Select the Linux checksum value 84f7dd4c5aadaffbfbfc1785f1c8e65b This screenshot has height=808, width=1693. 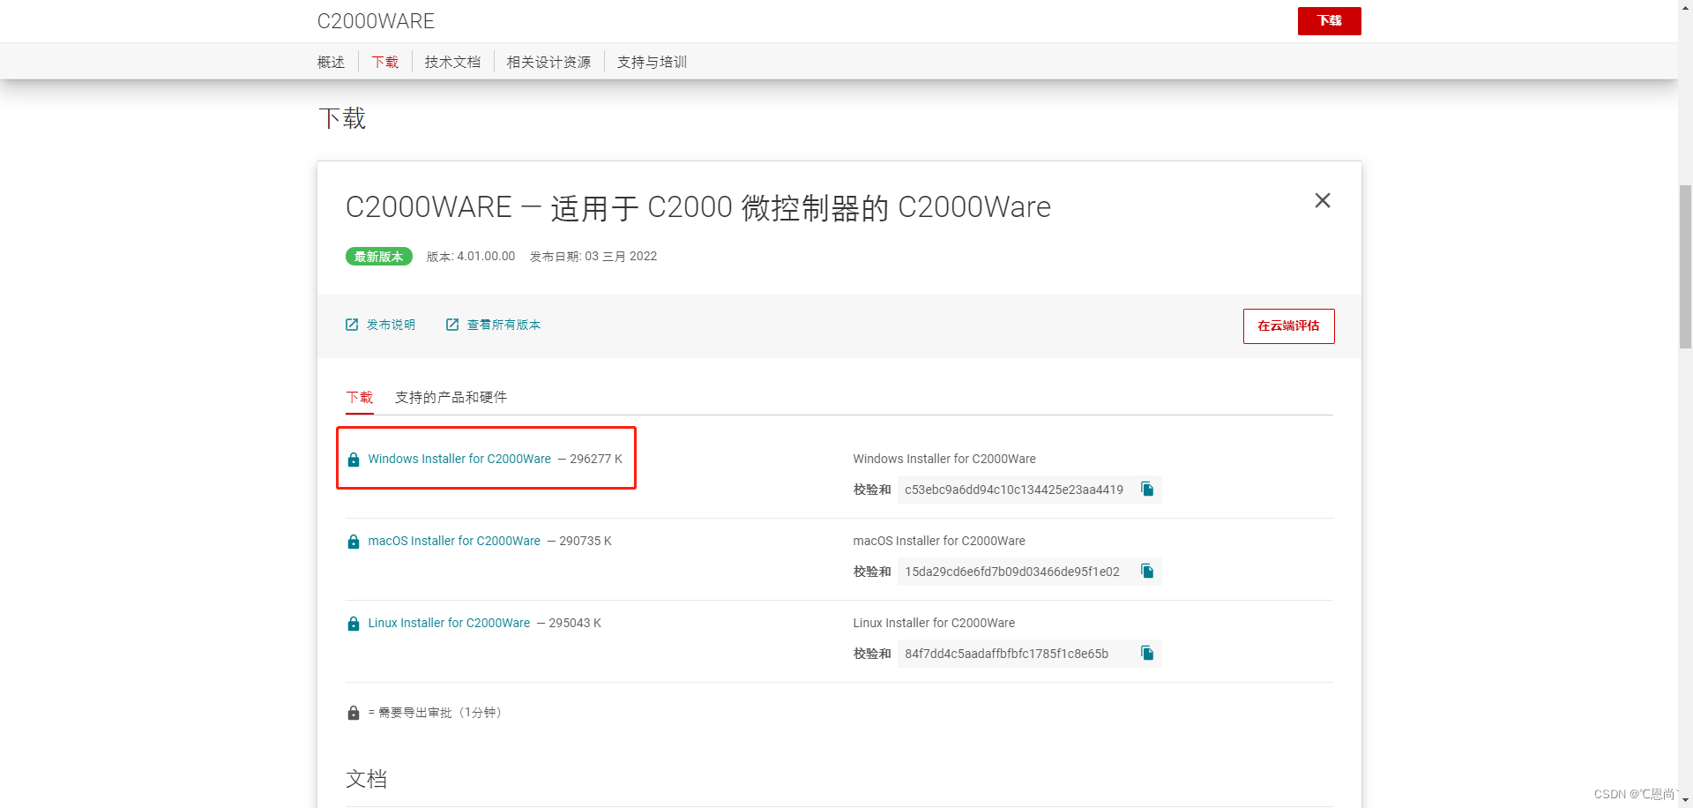pyautogui.click(x=1006, y=654)
